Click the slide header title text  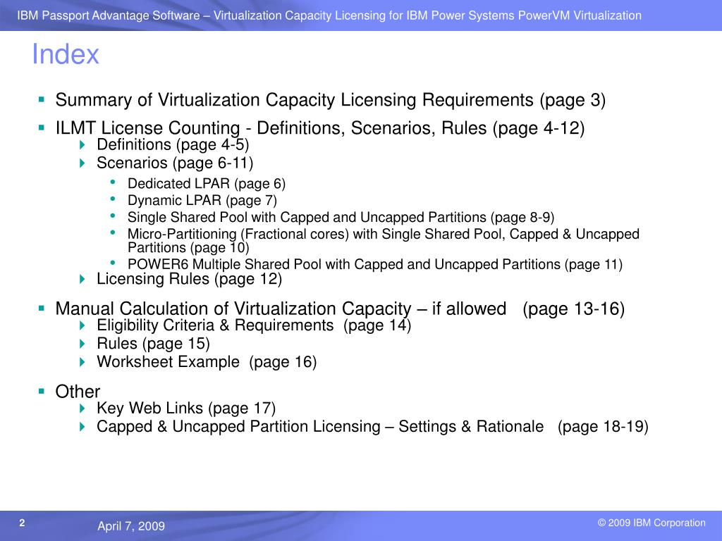pyautogui.click(x=329, y=15)
